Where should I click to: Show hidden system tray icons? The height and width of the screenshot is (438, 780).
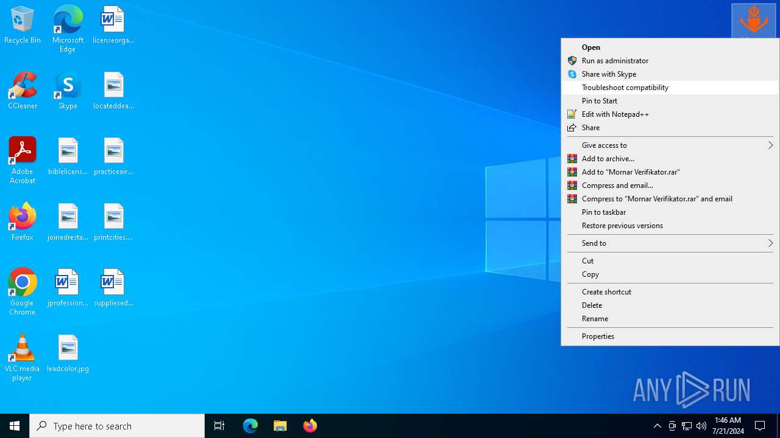[x=658, y=426]
